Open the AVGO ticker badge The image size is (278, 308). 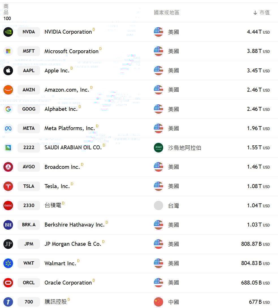pyautogui.click(x=29, y=167)
